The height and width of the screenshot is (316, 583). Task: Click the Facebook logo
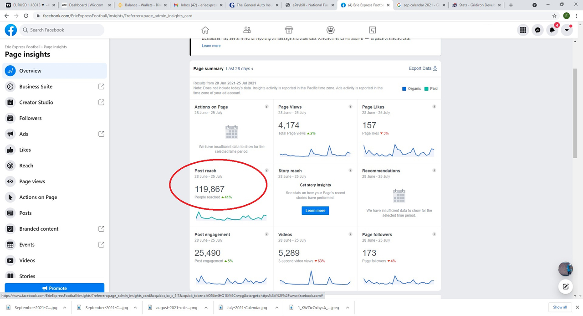tap(11, 30)
